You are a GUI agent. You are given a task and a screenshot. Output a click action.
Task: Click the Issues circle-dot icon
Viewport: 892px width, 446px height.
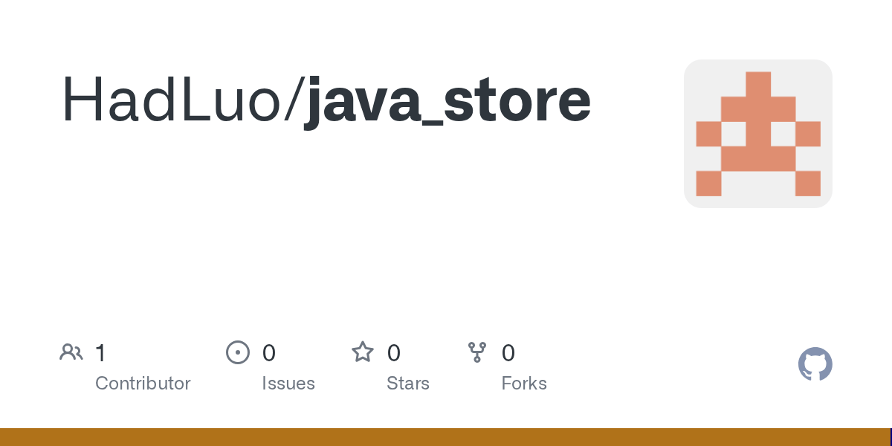[238, 352]
